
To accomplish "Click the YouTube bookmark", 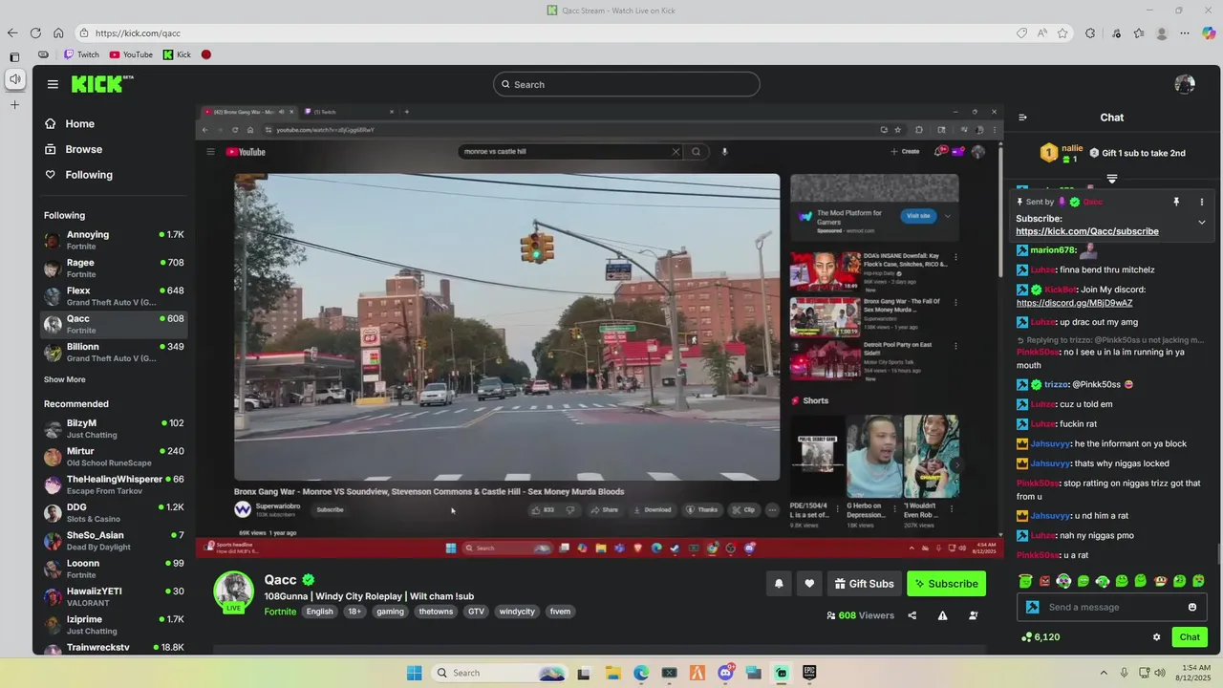I will pos(131,54).
